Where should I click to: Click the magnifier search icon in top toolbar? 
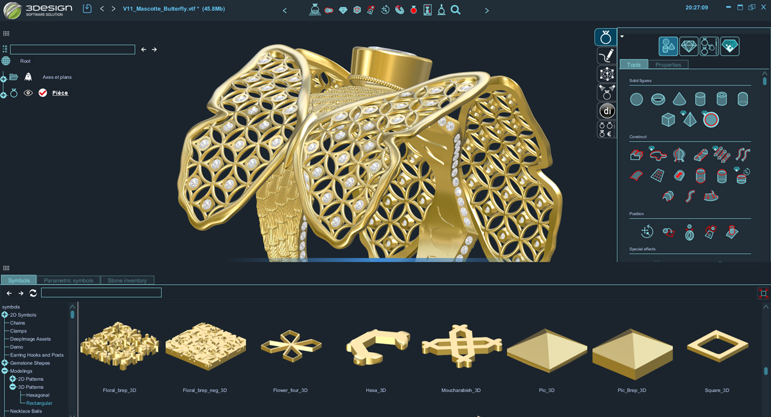[x=456, y=10]
